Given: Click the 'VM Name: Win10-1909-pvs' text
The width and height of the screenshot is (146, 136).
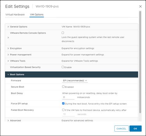Looking at the screenshot, I should (x=76, y=27).
